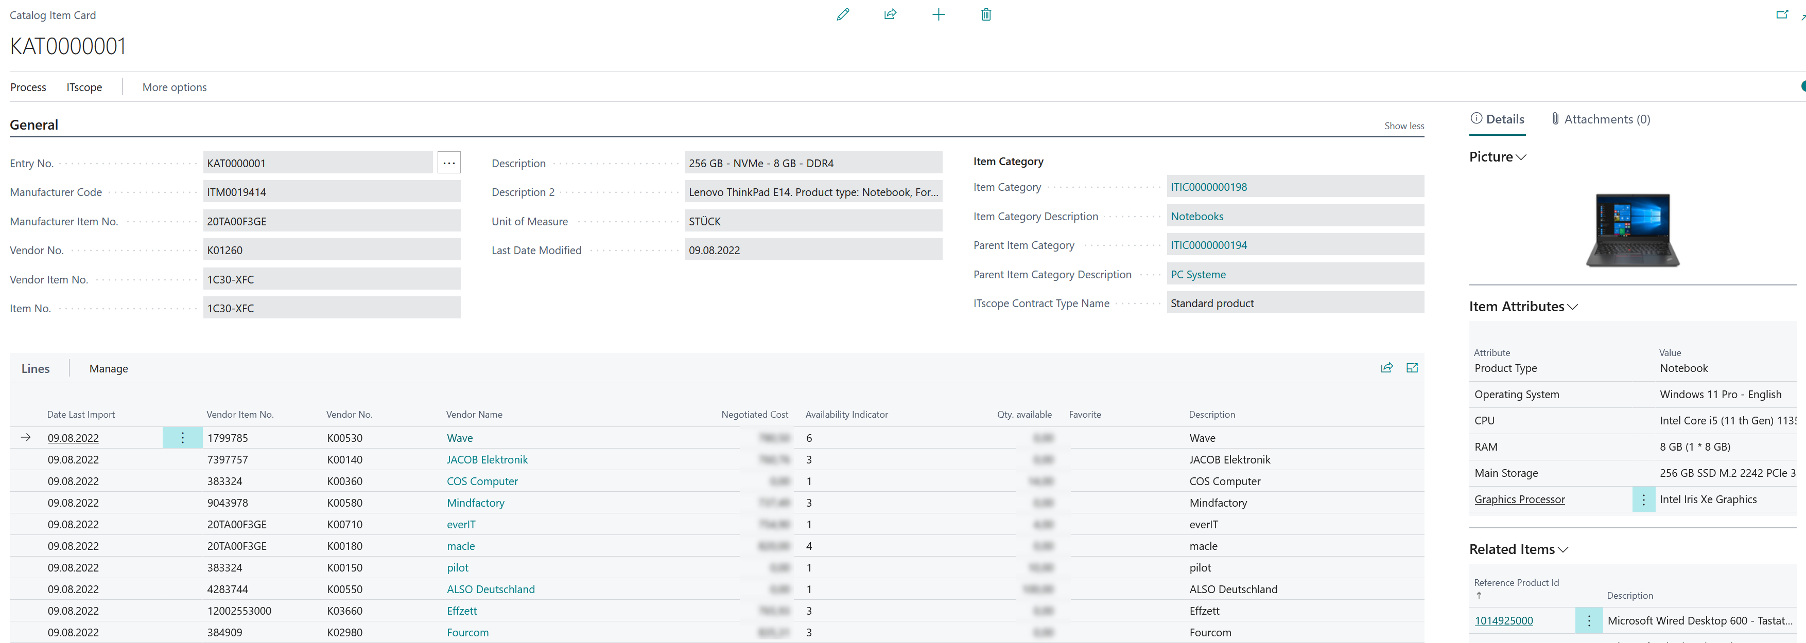Viewport: 1806px width, 643px height.
Task: Collapse the Item Attributes section
Action: (x=1573, y=307)
